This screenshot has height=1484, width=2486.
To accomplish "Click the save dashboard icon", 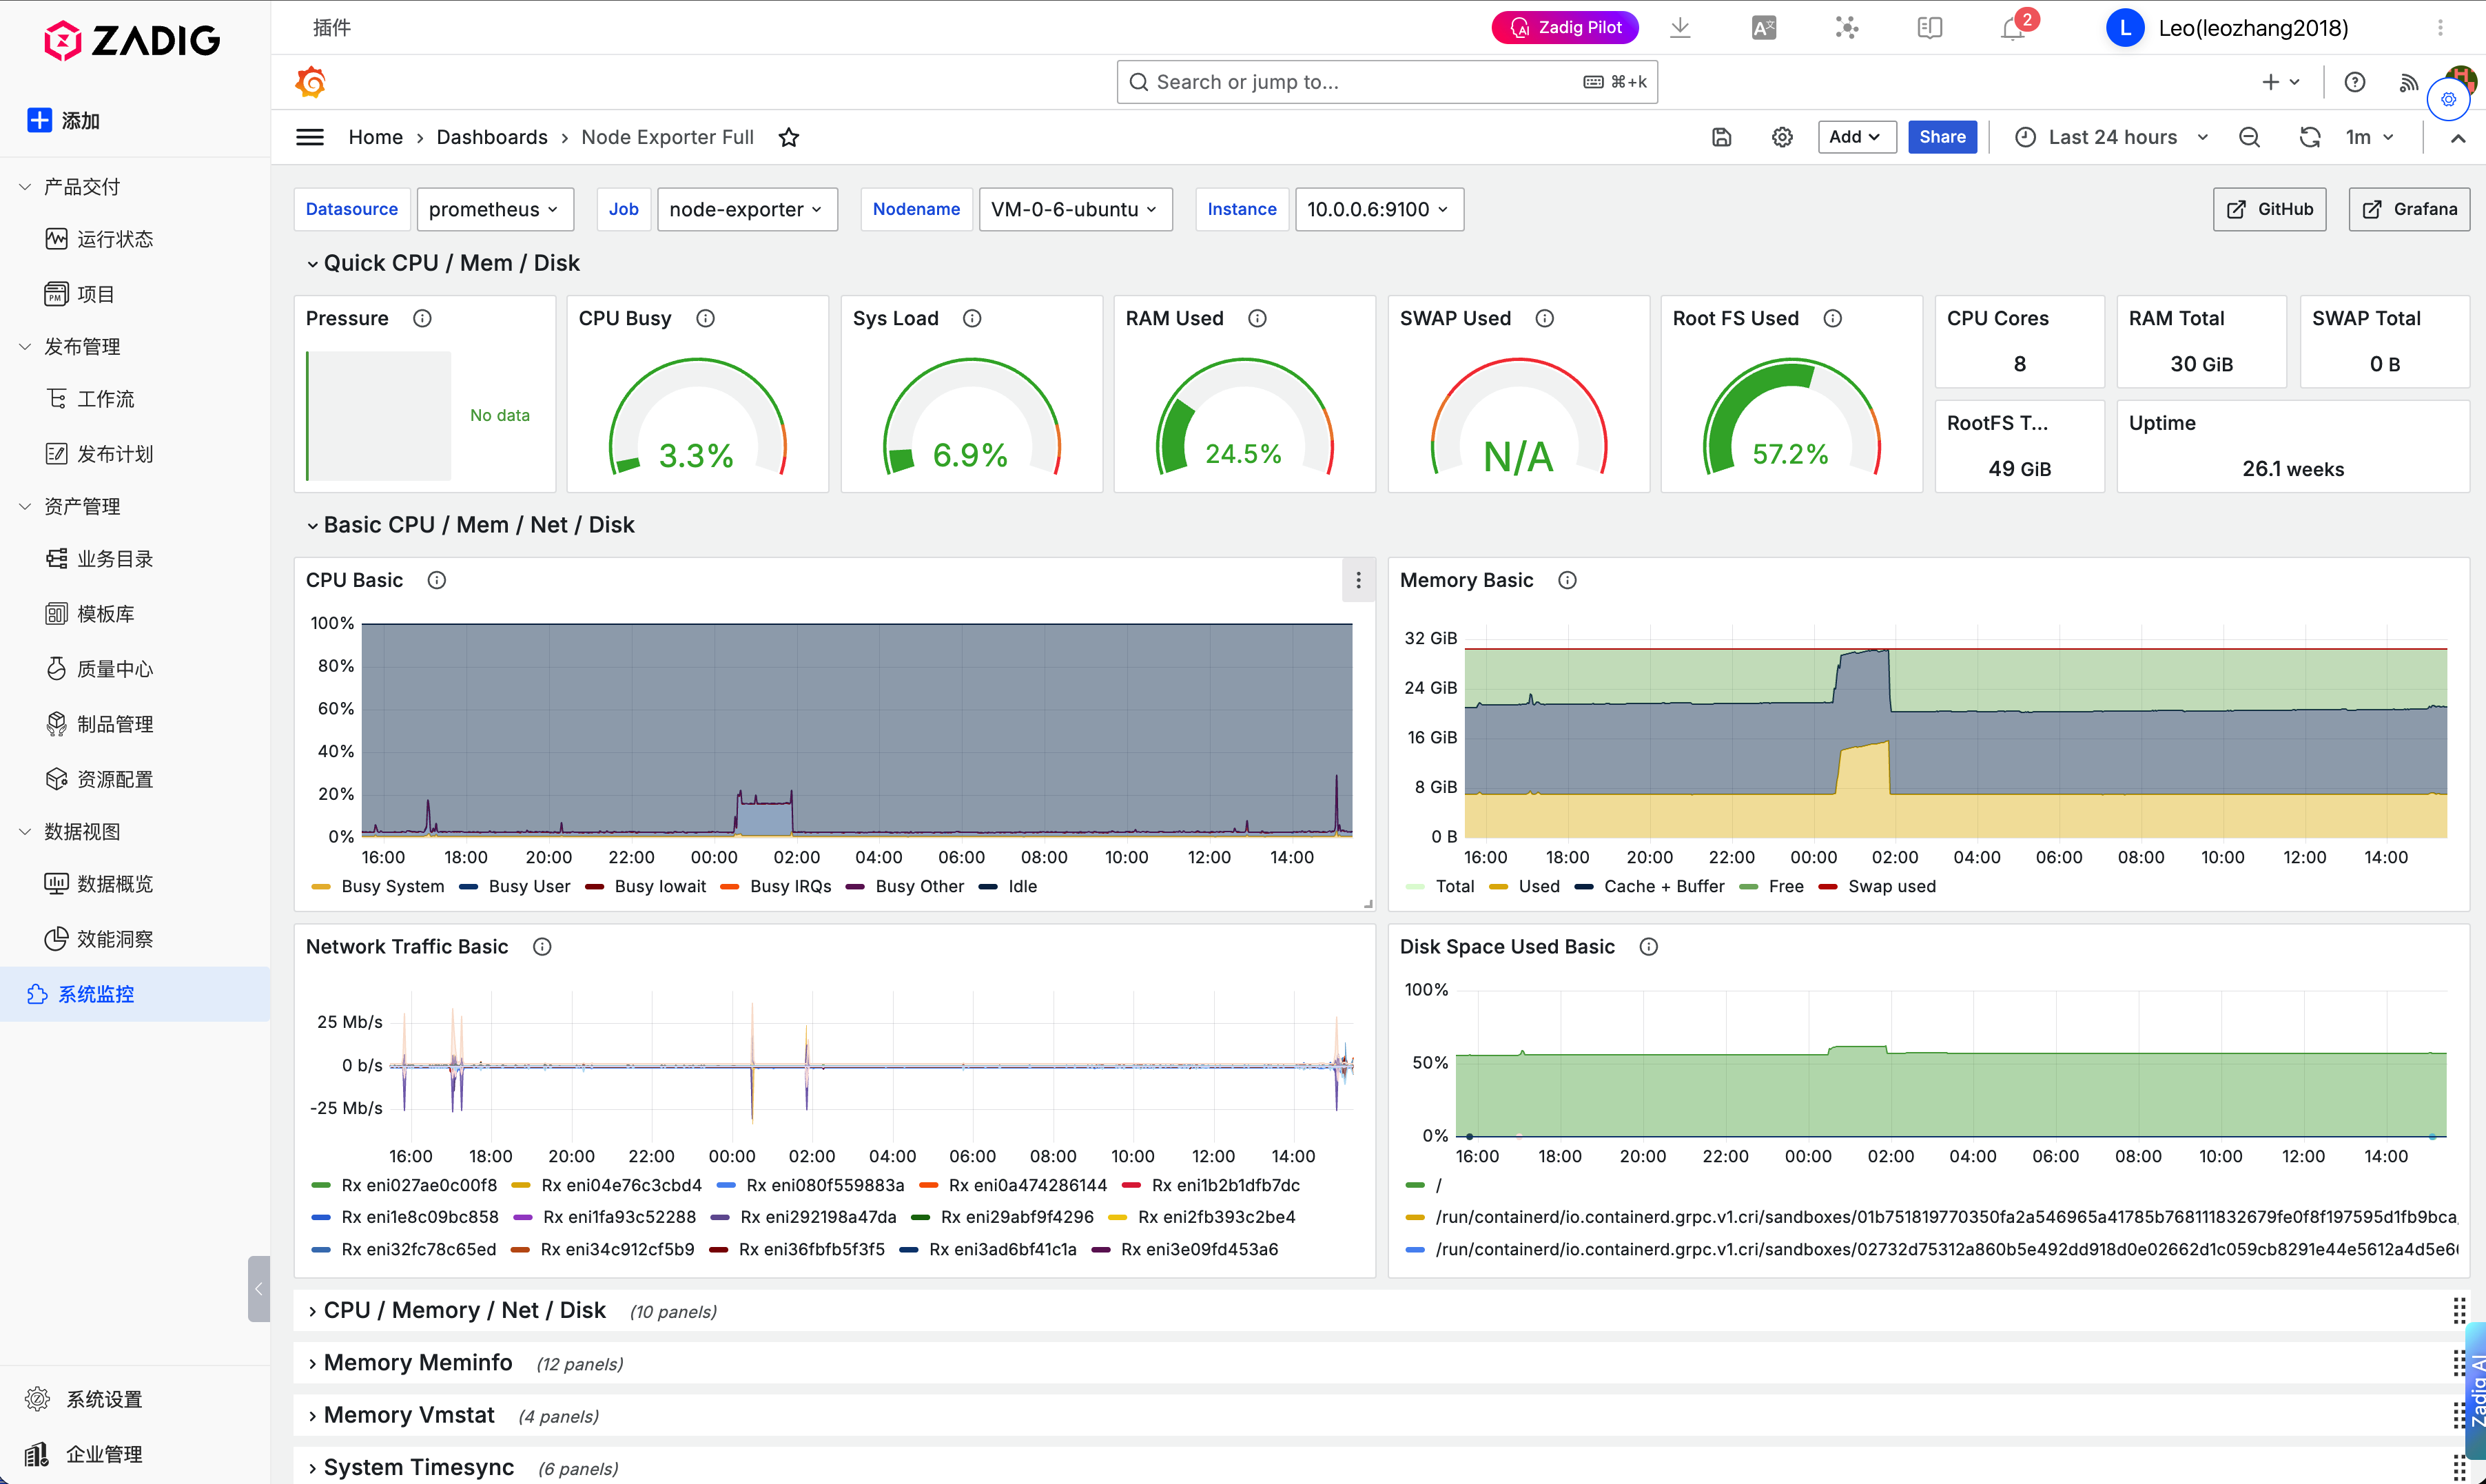I will pos(1721,137).
